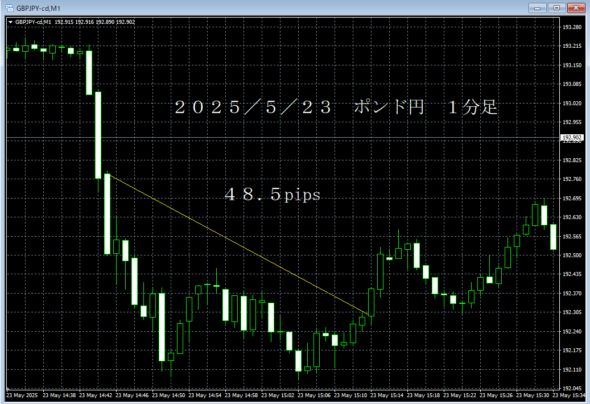Click the 23 May 14:42 time label
Image resolution: width=590 pixels, height=404 pixels.
pos(96,395)
